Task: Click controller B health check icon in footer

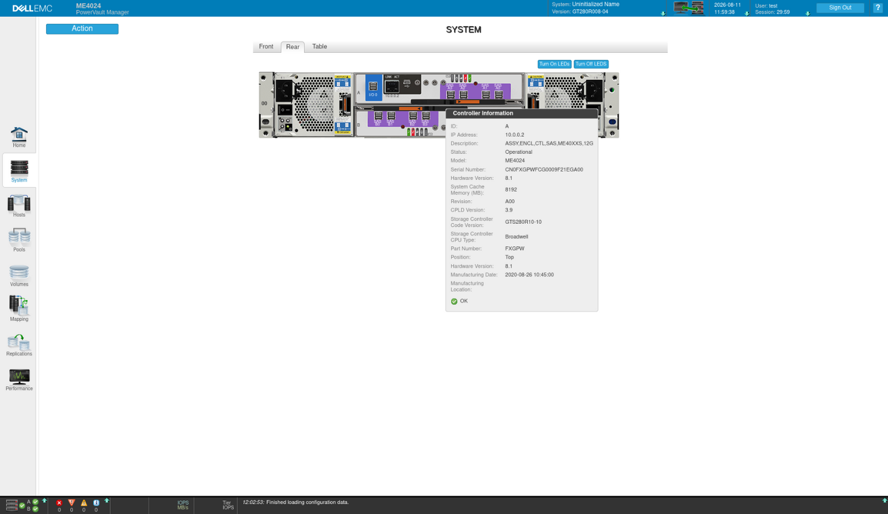Action: click(36, 509)
